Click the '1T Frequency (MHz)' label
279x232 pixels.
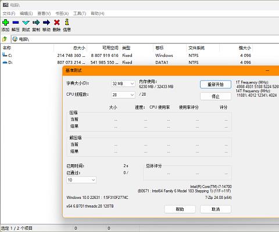tap(252, 82)
